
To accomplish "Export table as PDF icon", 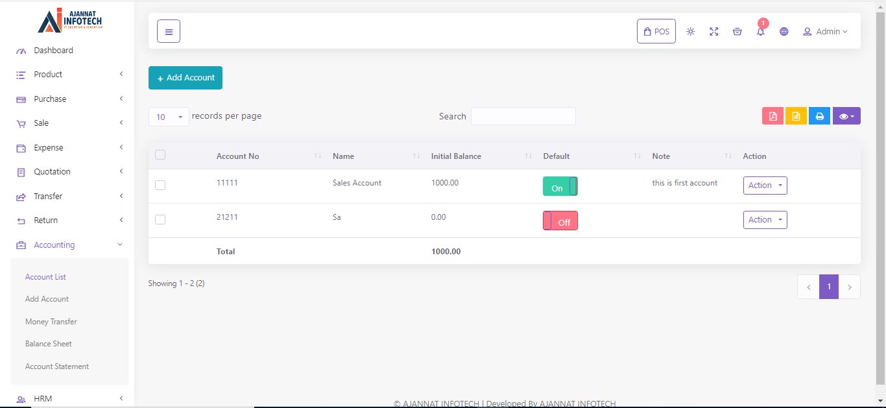I will tap(772, 116).
